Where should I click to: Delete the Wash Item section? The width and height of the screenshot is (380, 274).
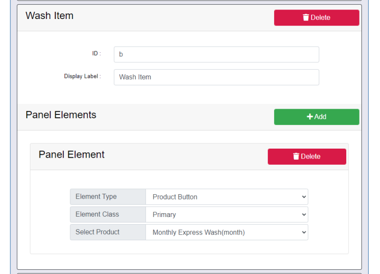click(x=316, y=18)
